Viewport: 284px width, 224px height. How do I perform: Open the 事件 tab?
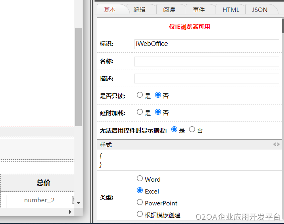[x=199, y=10]
